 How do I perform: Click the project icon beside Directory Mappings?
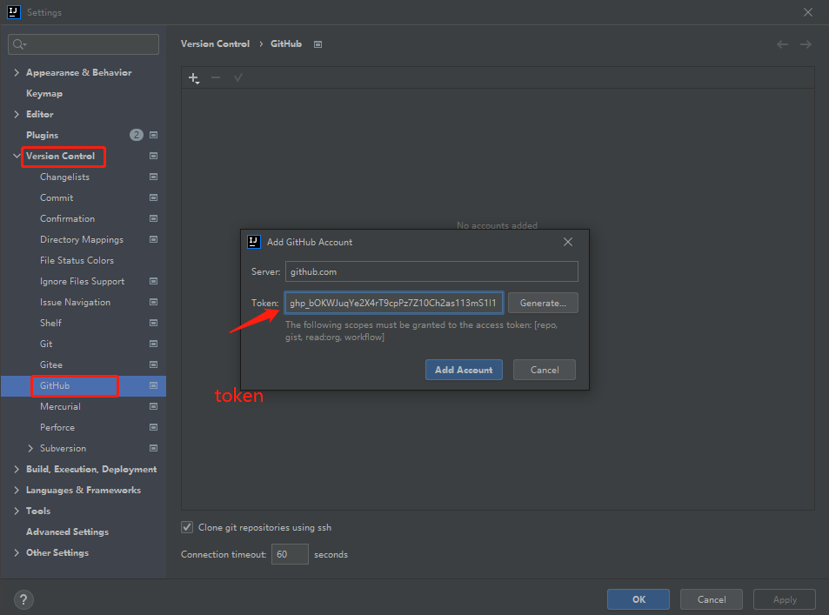(x=153, y=239)
